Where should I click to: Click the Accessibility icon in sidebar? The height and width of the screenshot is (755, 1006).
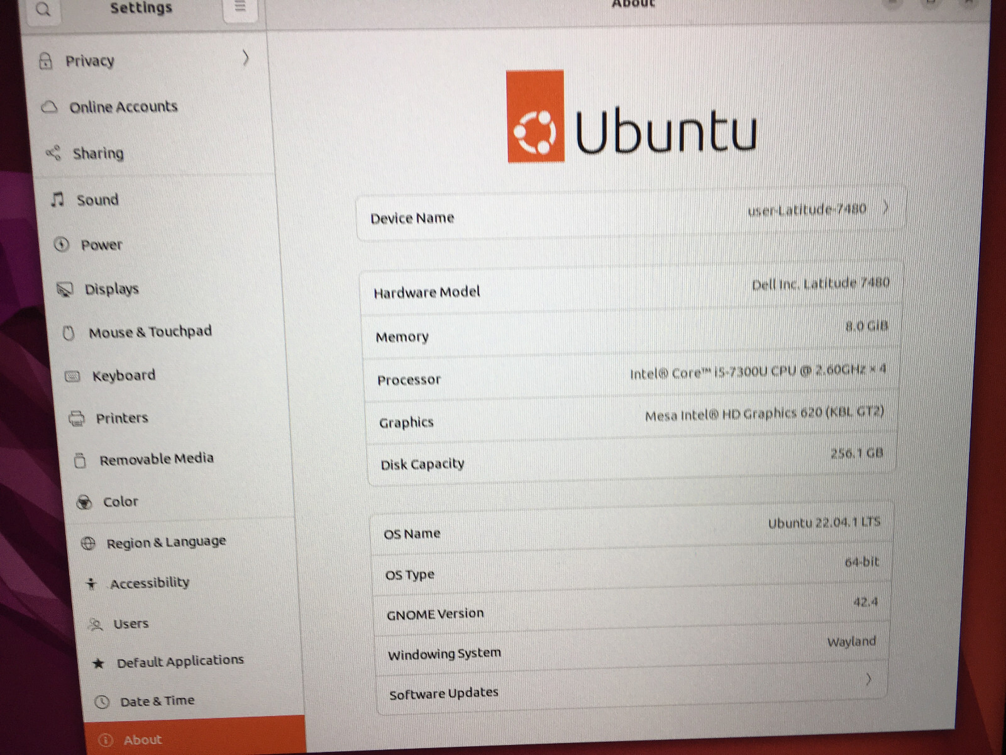[92, 584]
